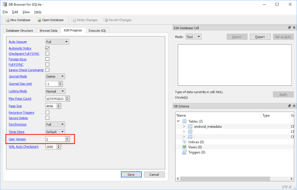Click the Triggers script icon
297x190 pixels.
tap(184, 152)
